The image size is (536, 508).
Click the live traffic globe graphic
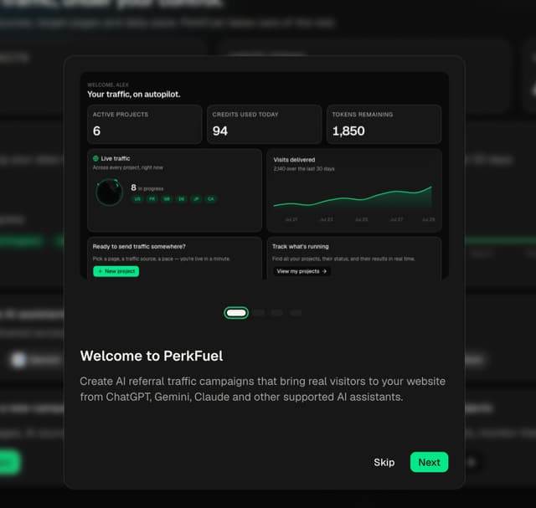109,192
